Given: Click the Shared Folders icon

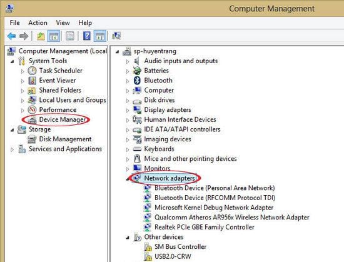Looking at the screenshot, I should [32, 90].
